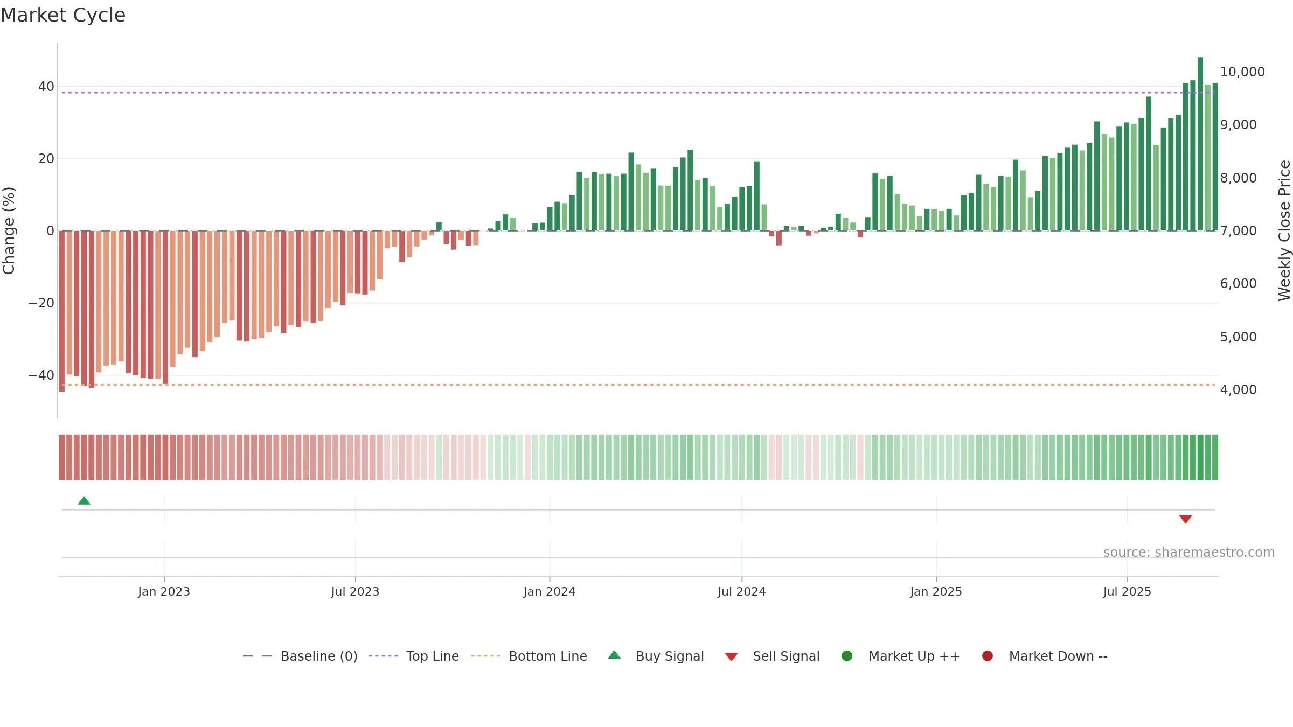The image size is (1293, 727).
Task: Click the purple dotted Top Line legend sample
Action: [383, 656]
